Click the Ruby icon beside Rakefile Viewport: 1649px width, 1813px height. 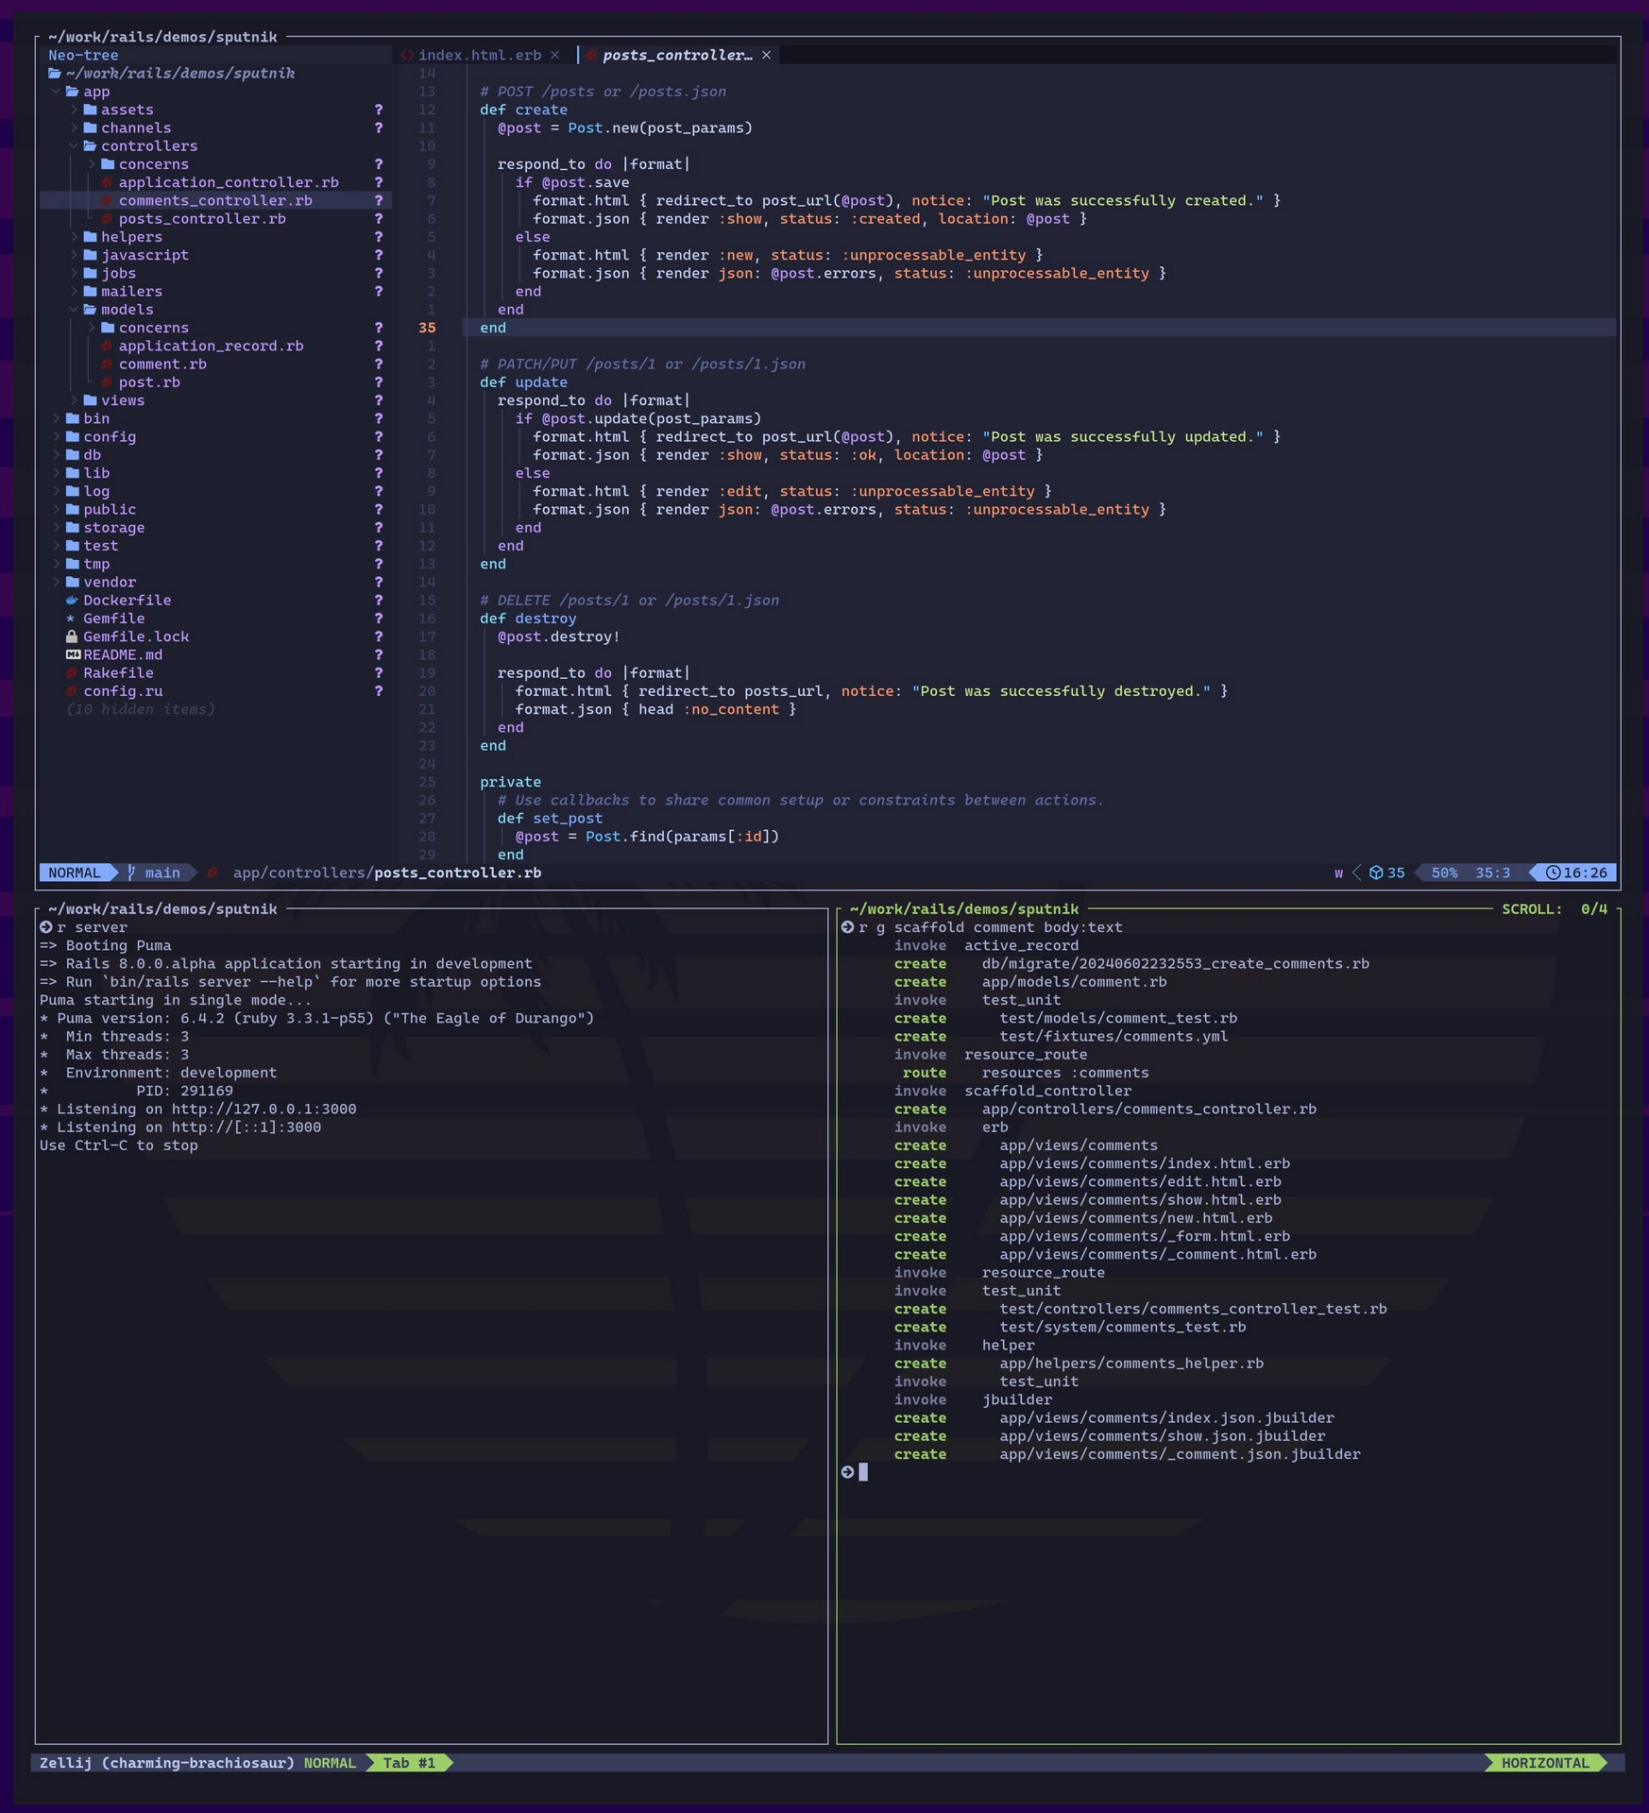pos(72,673)
